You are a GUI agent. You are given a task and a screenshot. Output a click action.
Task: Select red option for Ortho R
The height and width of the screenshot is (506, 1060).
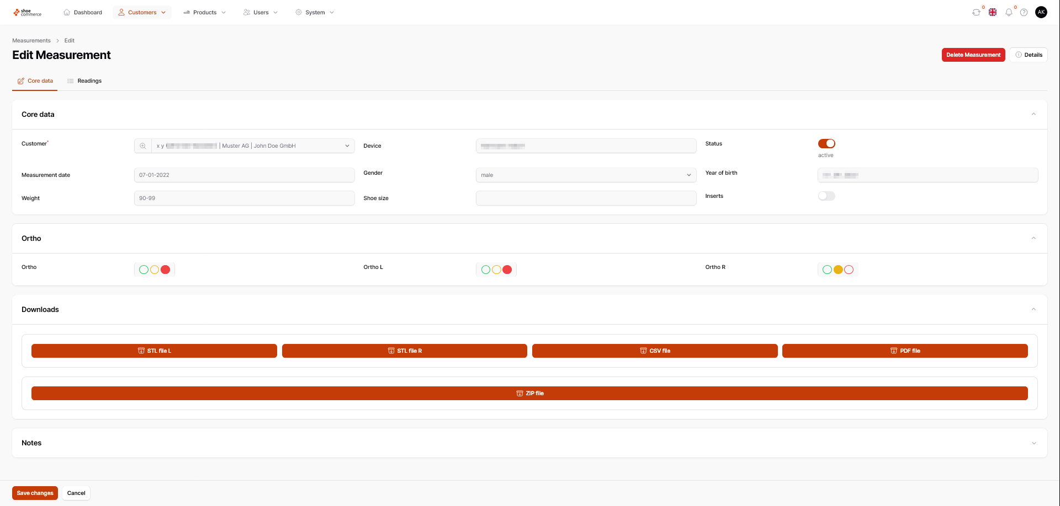click(x=849, y=270)
